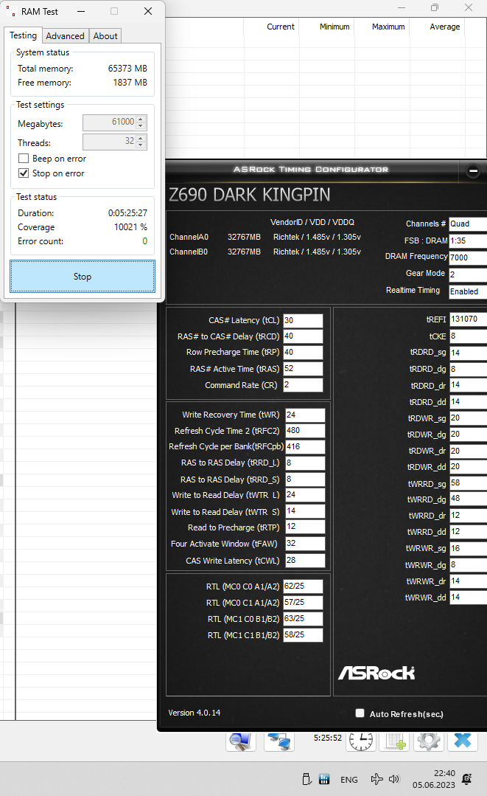Select the Average column header
The width and height of the screenshot is (487, 796).
pyautogui.click(x=438, y=27)
